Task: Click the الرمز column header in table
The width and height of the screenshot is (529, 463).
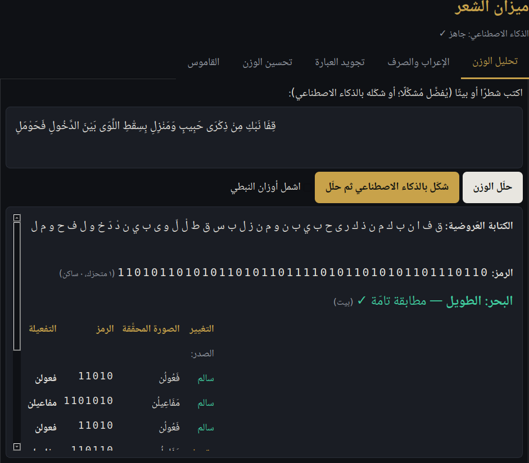Action: point(105,329)
